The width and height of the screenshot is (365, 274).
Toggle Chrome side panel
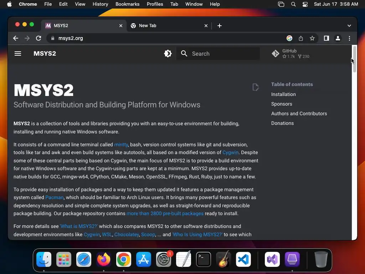(x=327, y=38)
